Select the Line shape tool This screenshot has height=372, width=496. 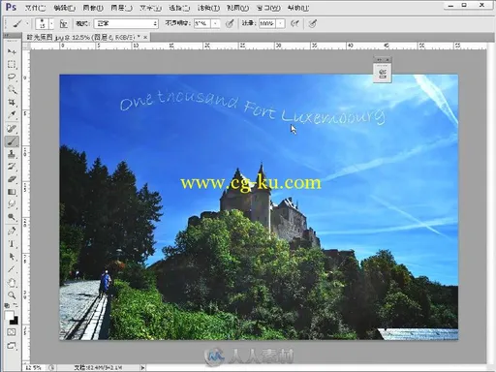pyautogui.click(x=12, y=269)
